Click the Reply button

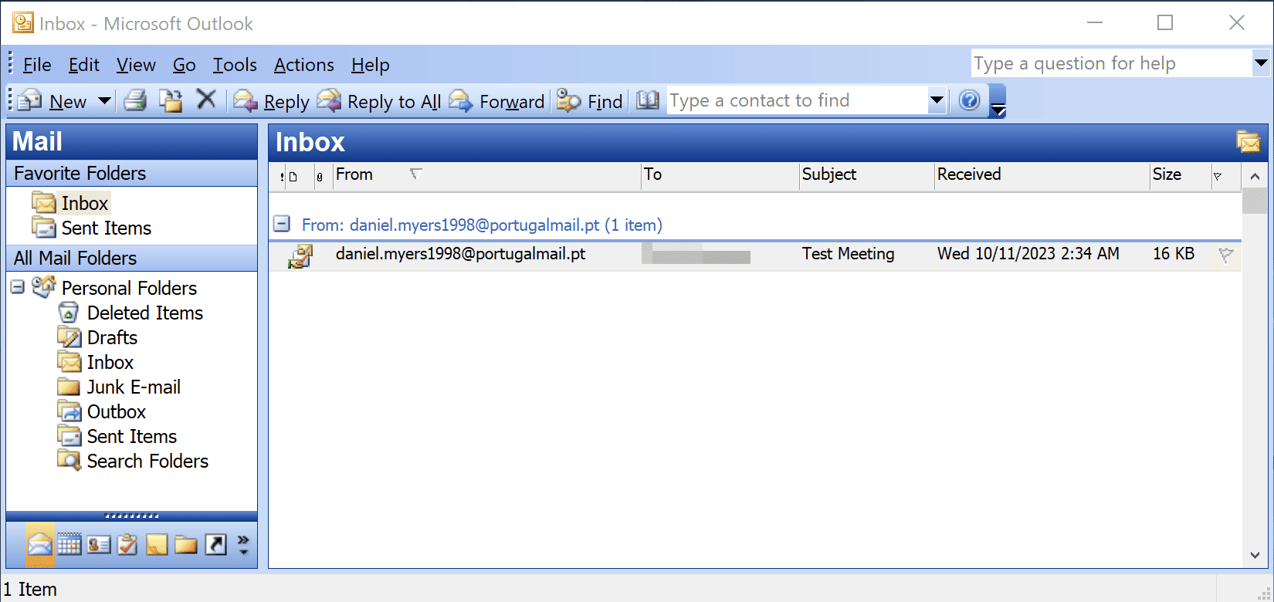pyautogui.click(x=271, y=101)
